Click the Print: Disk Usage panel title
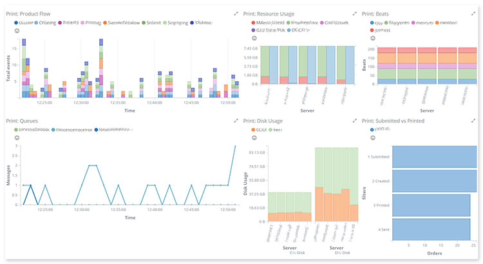483x264 pixels. pos(269,120)
